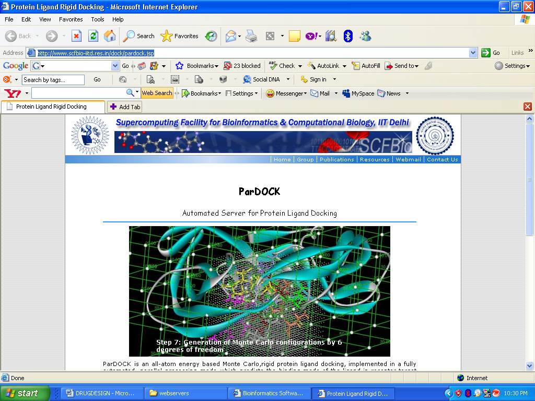Expand the address bar dropdown

[x=473, y=53]
